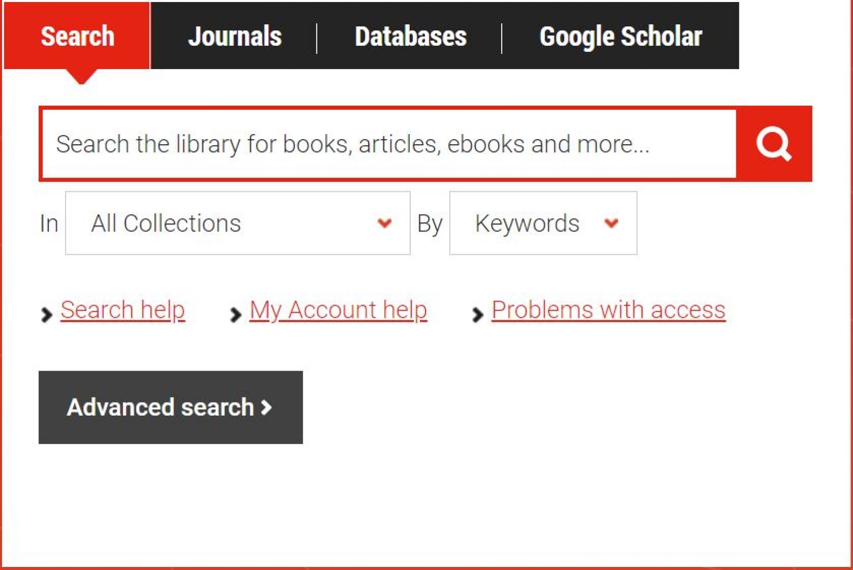Open the My Account help link
Image resolution: width=853 pixels, height=570 pixels.
pyautogui.click(x=337, y=310)
